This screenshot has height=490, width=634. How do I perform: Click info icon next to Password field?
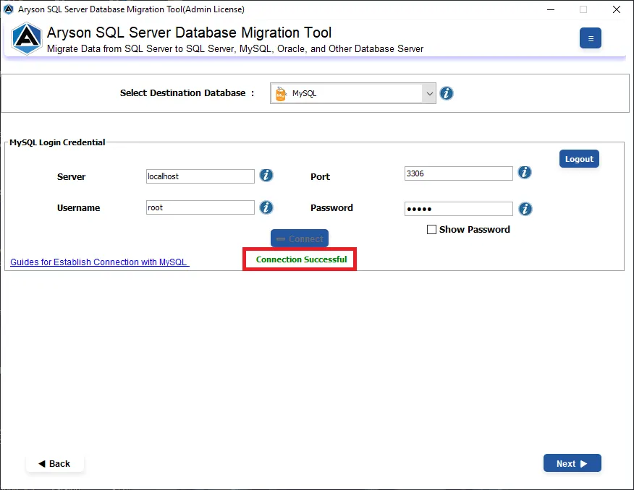click(525, 209)
